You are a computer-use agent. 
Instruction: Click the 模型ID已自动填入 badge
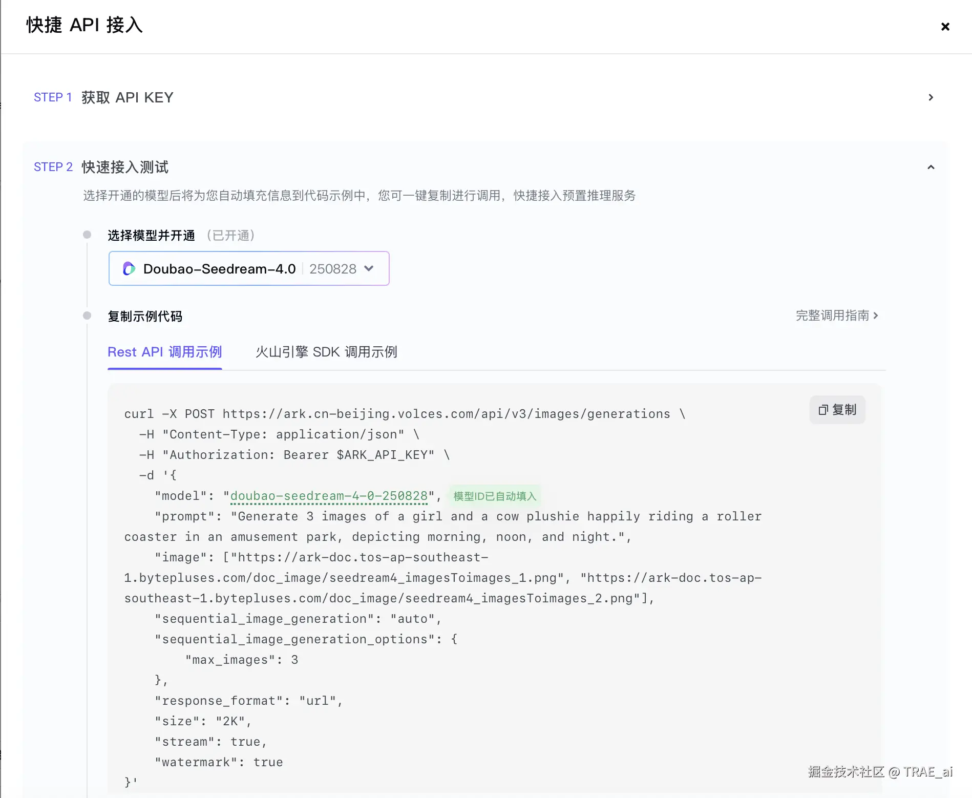tap(495, 496)
